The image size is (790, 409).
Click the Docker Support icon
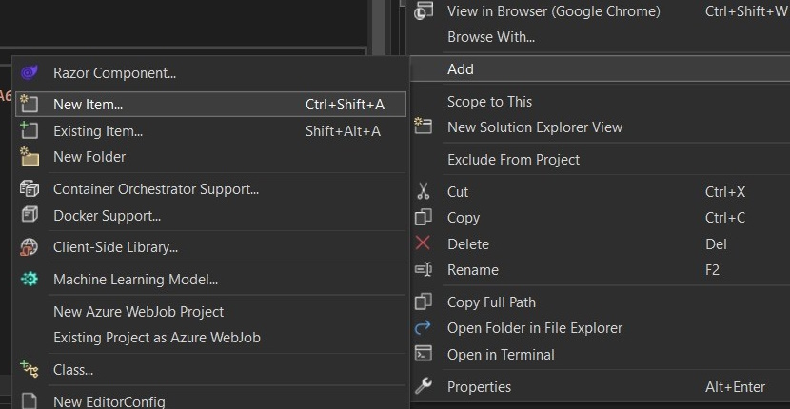(x=30, y=216)
